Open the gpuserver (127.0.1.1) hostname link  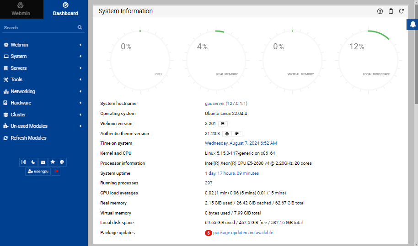coord(226,104)
